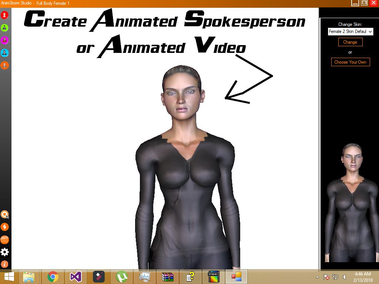Click the 3D female model in viewport
The height and width of the screenshot is (284, 379).
click(187, 167)
